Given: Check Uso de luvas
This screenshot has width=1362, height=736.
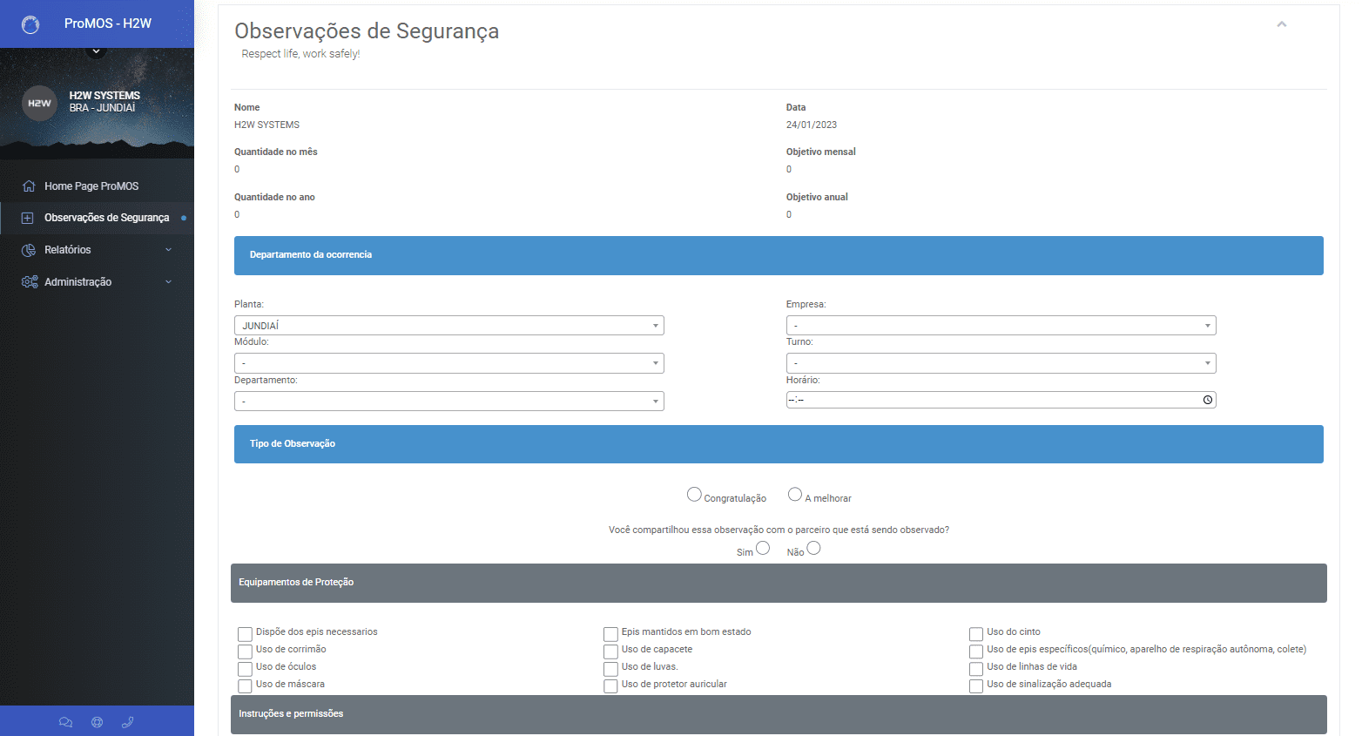Looking at the screenshot, I should click(610, 669).
